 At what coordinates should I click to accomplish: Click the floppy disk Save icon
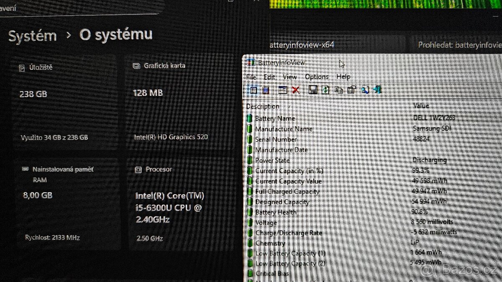point(312,90)
